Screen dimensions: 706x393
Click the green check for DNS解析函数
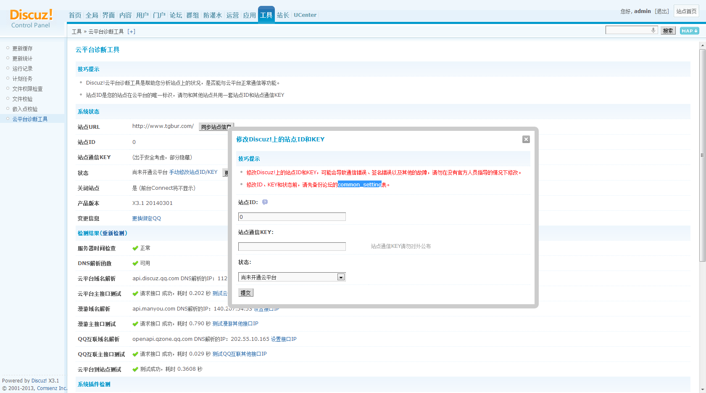135,263
